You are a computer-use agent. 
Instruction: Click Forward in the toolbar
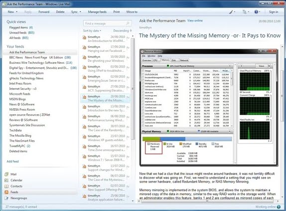[x=44, y=12]
